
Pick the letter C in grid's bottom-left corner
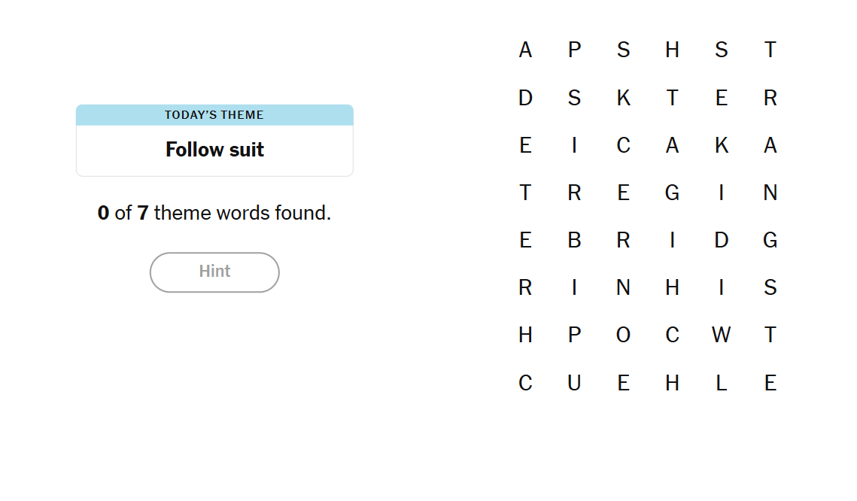pos(525,384)
